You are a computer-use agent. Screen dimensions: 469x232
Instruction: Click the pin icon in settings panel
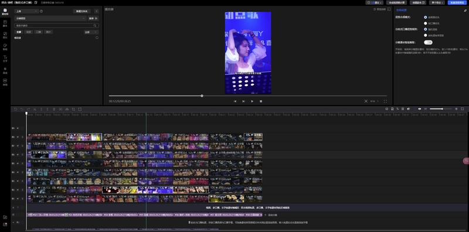point(465,11)
